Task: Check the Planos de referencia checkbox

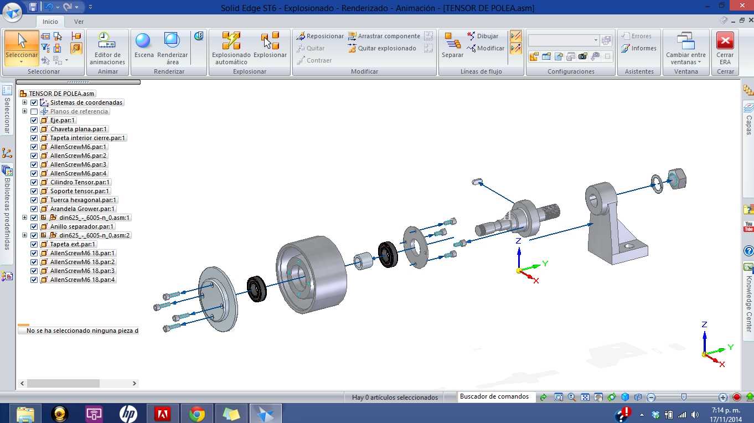Action: click(34, 111)
